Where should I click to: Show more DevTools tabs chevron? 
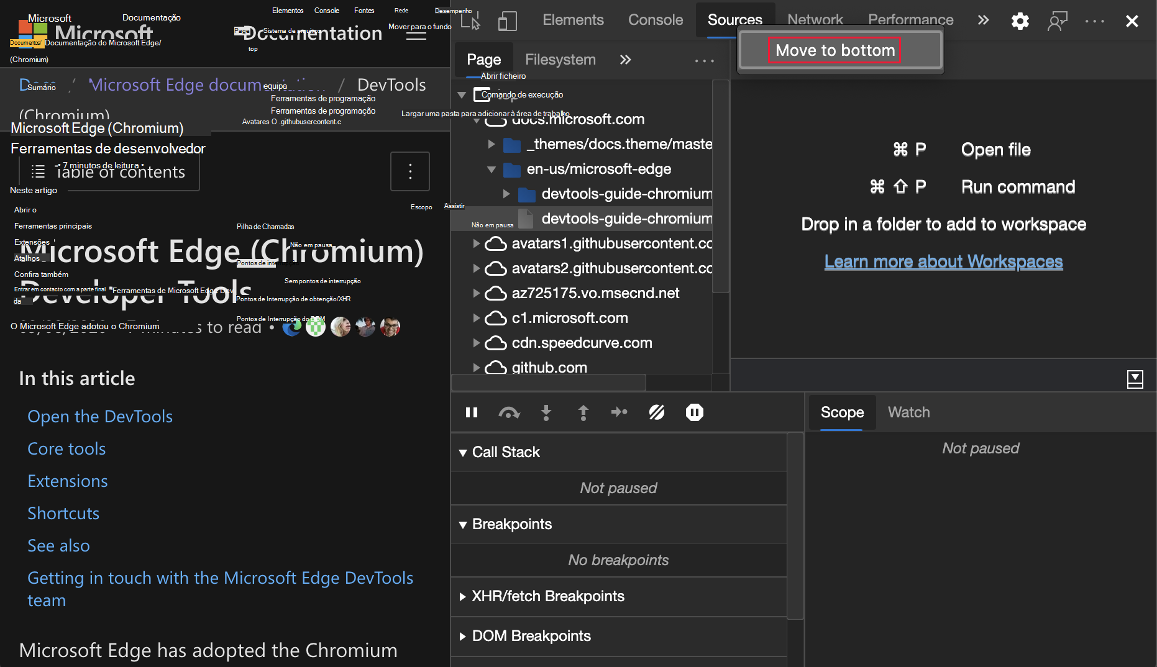click(983, 20)
